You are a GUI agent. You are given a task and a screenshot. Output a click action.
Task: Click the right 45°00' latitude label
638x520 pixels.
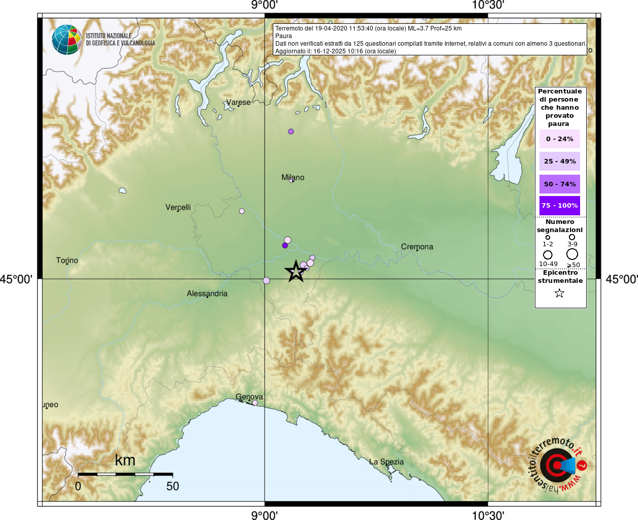point(621,279)
